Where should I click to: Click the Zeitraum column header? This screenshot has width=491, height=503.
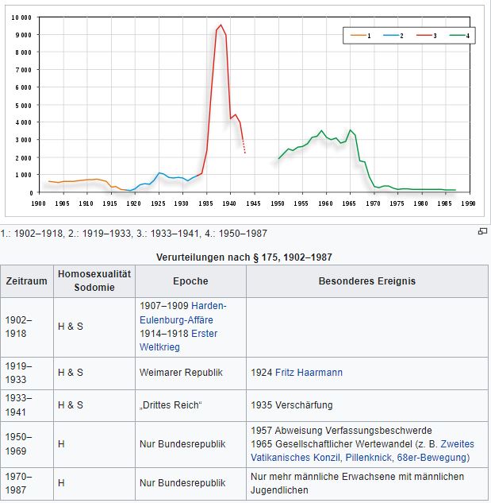click(x=27, y=281)
